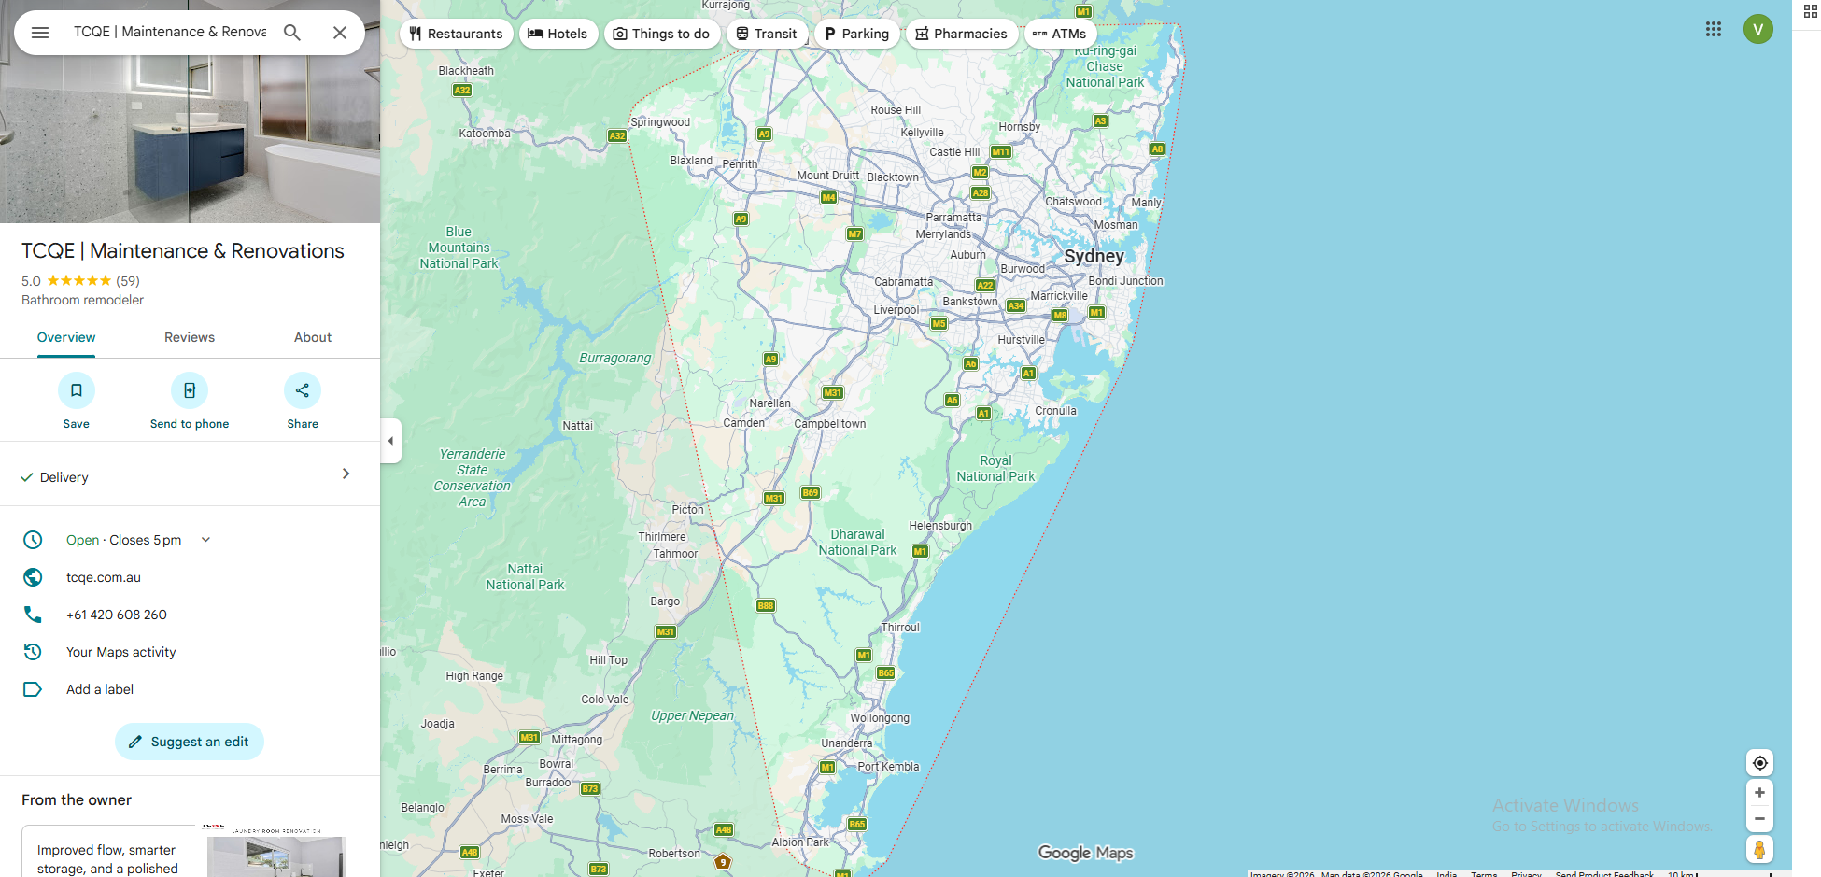Click the Send to phone icon
This screenshot has width=1821, height=877.
coord(190,390)
